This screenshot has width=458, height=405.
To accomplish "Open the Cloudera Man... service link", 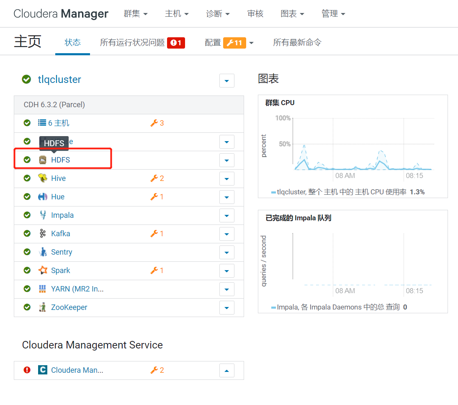I will click(x=77, y=370).
